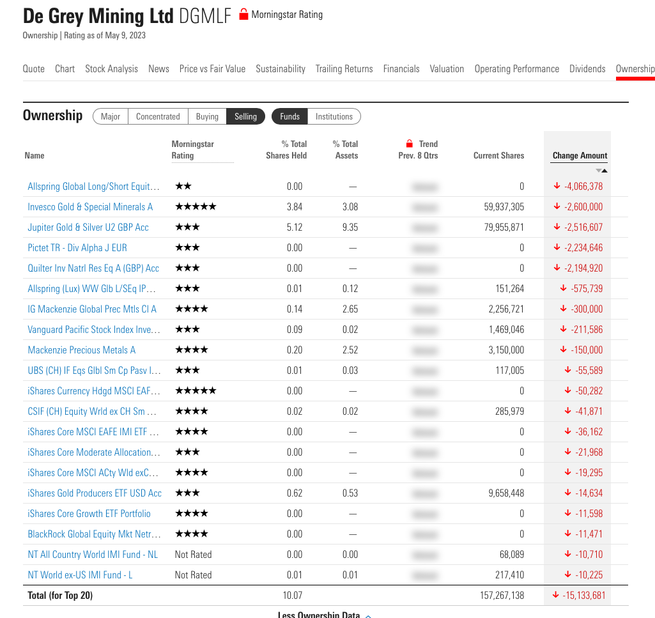The image size is (655, 618).
Task: Open NT World ex-US IMI Fund - L
Action: [81, 575]
